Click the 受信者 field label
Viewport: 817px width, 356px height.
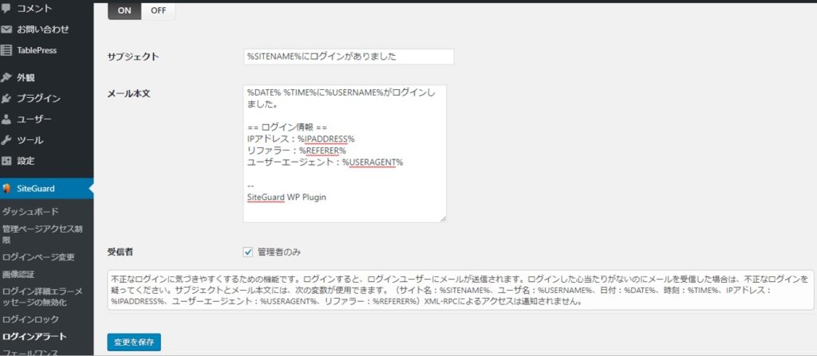(x=120, y=252)
